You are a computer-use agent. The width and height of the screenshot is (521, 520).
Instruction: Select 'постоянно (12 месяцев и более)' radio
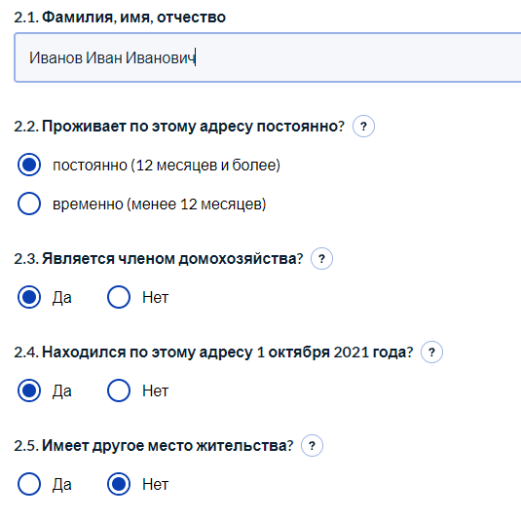pos(29,165)
